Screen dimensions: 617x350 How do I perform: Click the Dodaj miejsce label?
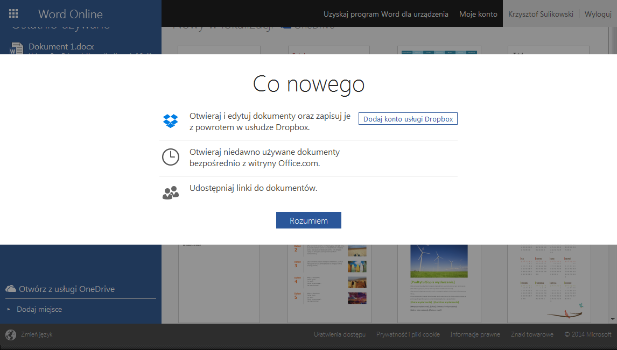pos(39,310)
